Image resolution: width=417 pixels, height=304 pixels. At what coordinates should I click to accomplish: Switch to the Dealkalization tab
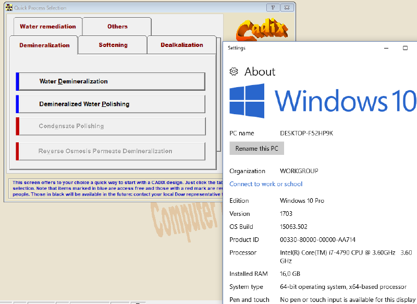[181, 45]
